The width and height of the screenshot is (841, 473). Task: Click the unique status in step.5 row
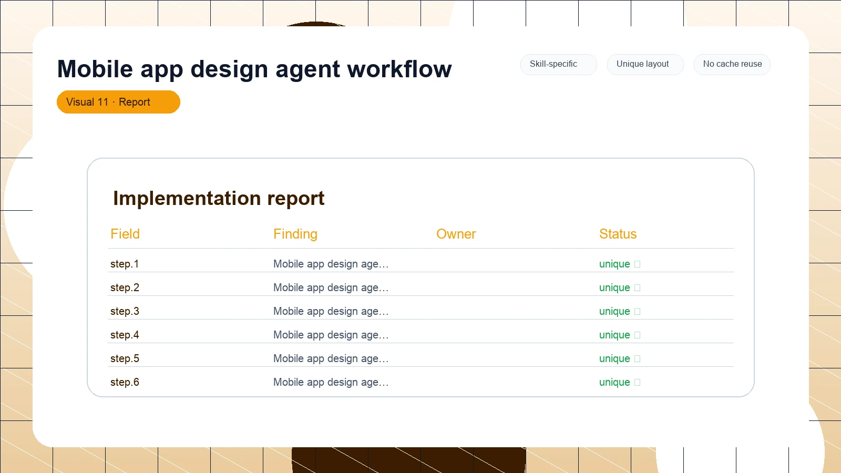[614, 358]
